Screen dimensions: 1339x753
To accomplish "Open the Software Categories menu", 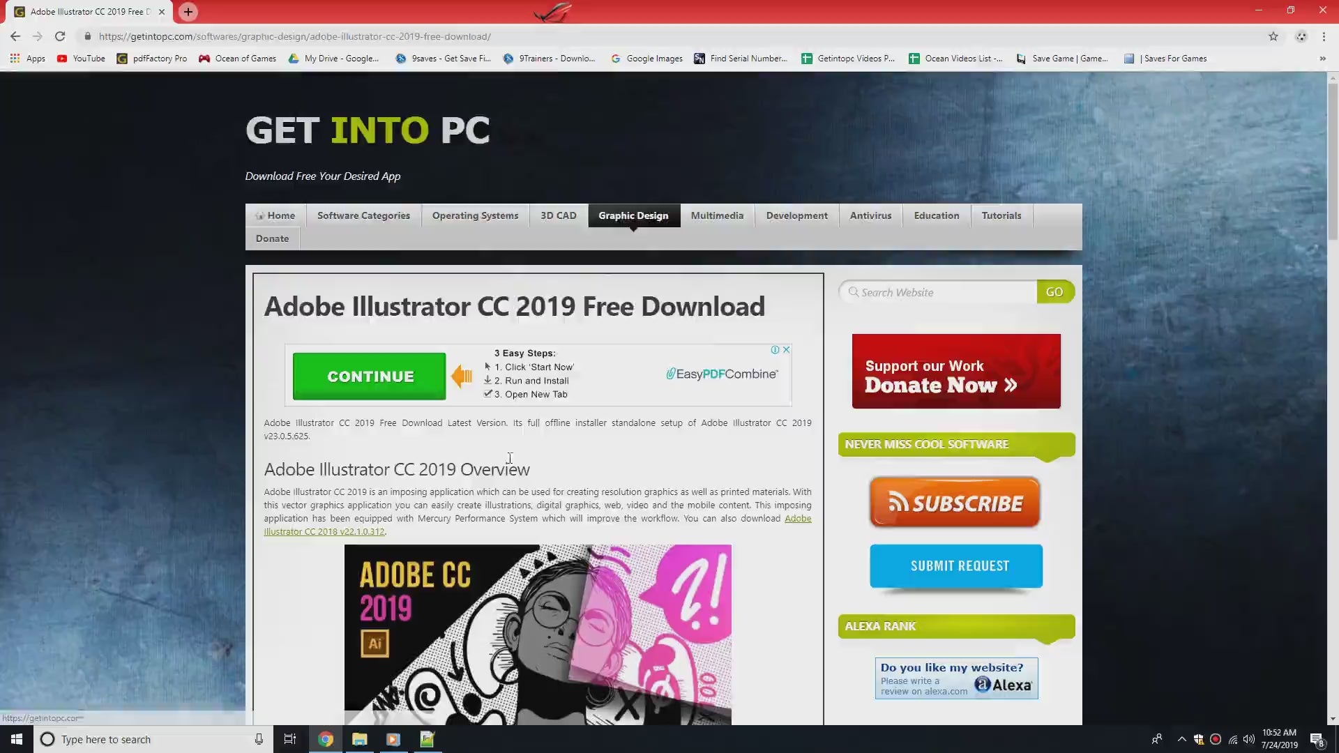I will coord(363,215).
